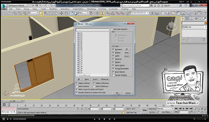This screenshot has width=209, height=122.
Task: Choose the Select and Rotate tool
Action: [66, 13]
